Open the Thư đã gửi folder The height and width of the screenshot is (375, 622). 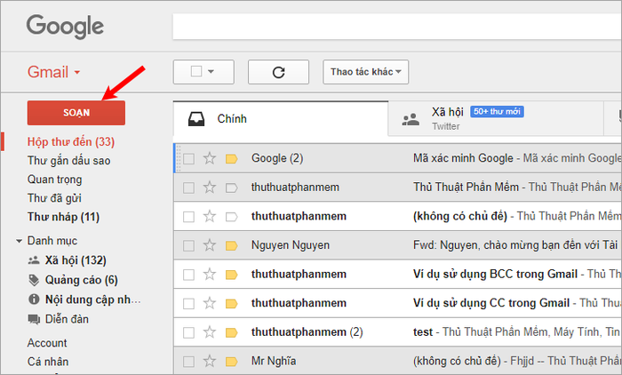(54, 198)
